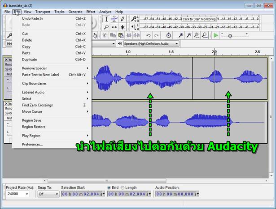Click the Zoom In toolbar icon
The height and width of the screenshot is (209, 276).
pyautogui.click(x=180, y=35)
